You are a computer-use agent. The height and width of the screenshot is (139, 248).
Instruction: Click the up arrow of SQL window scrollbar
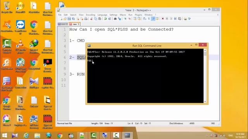[x=205, y=51]
